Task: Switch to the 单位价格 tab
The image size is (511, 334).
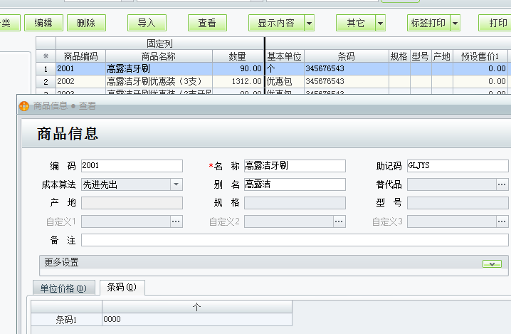Action: pyautogui.click(x=63, y=288)
